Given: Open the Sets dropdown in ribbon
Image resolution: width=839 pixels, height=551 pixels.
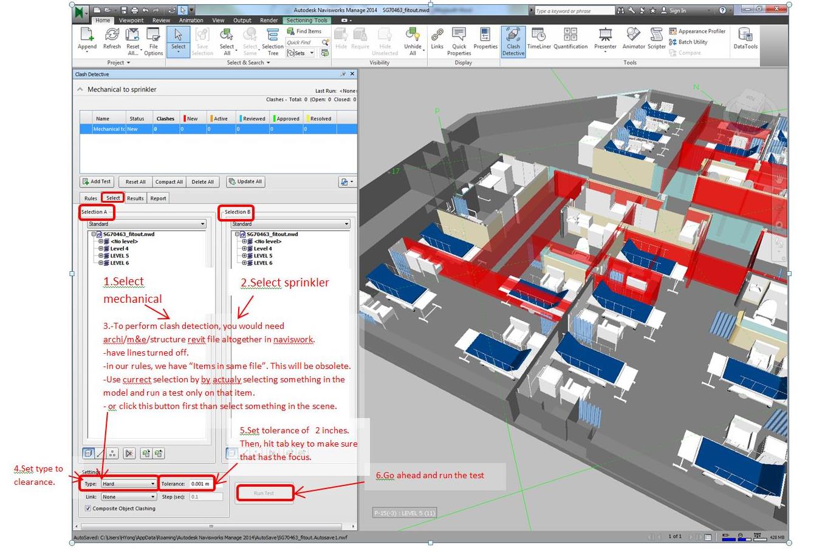Looking at the screenshot, I should pyautogui.click(x=301, y=53).
